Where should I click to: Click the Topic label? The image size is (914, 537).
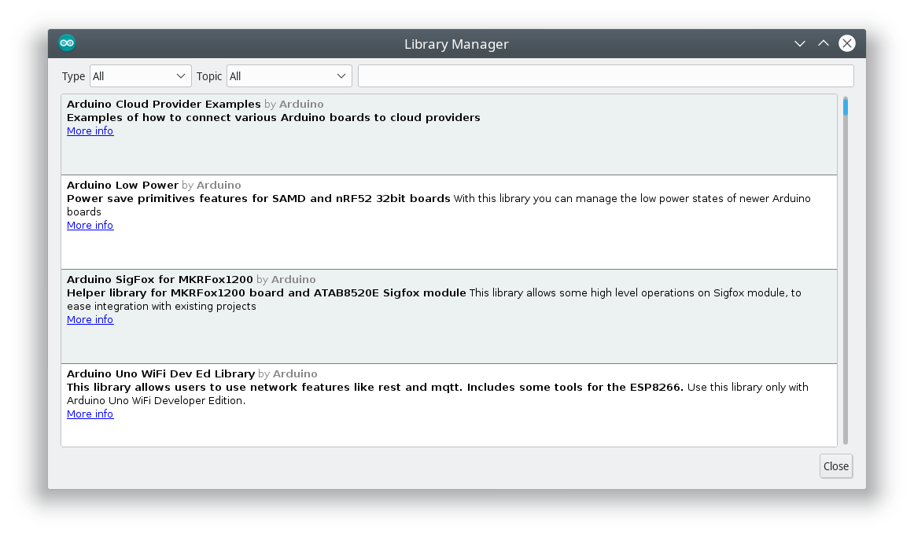tap(209, 77)
